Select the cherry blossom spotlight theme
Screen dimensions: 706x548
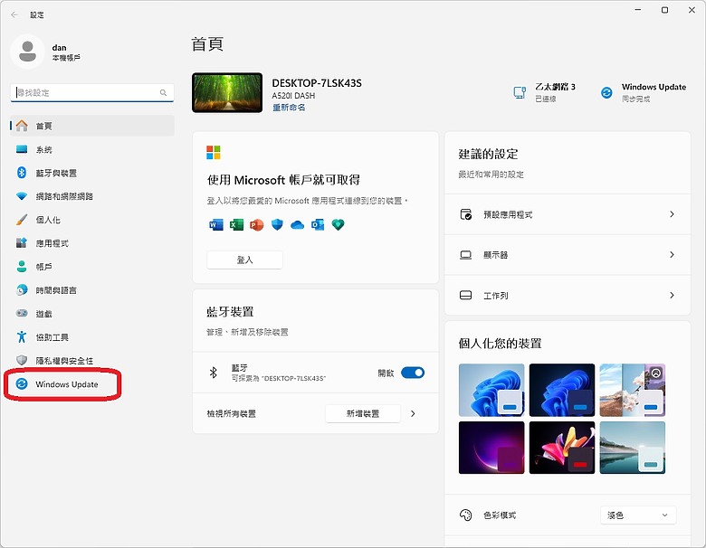[632, 390]
